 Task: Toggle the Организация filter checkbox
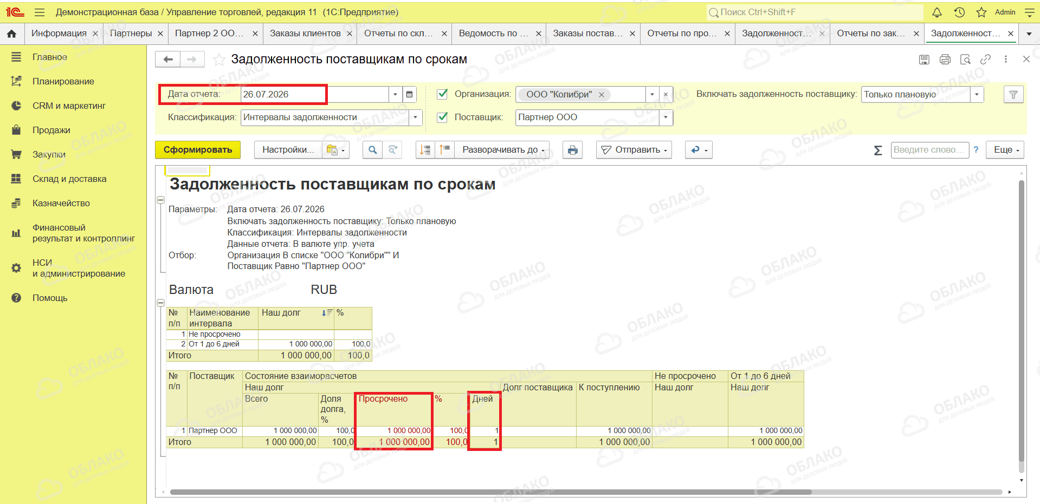pyautogui.click(x=443, y=94)
